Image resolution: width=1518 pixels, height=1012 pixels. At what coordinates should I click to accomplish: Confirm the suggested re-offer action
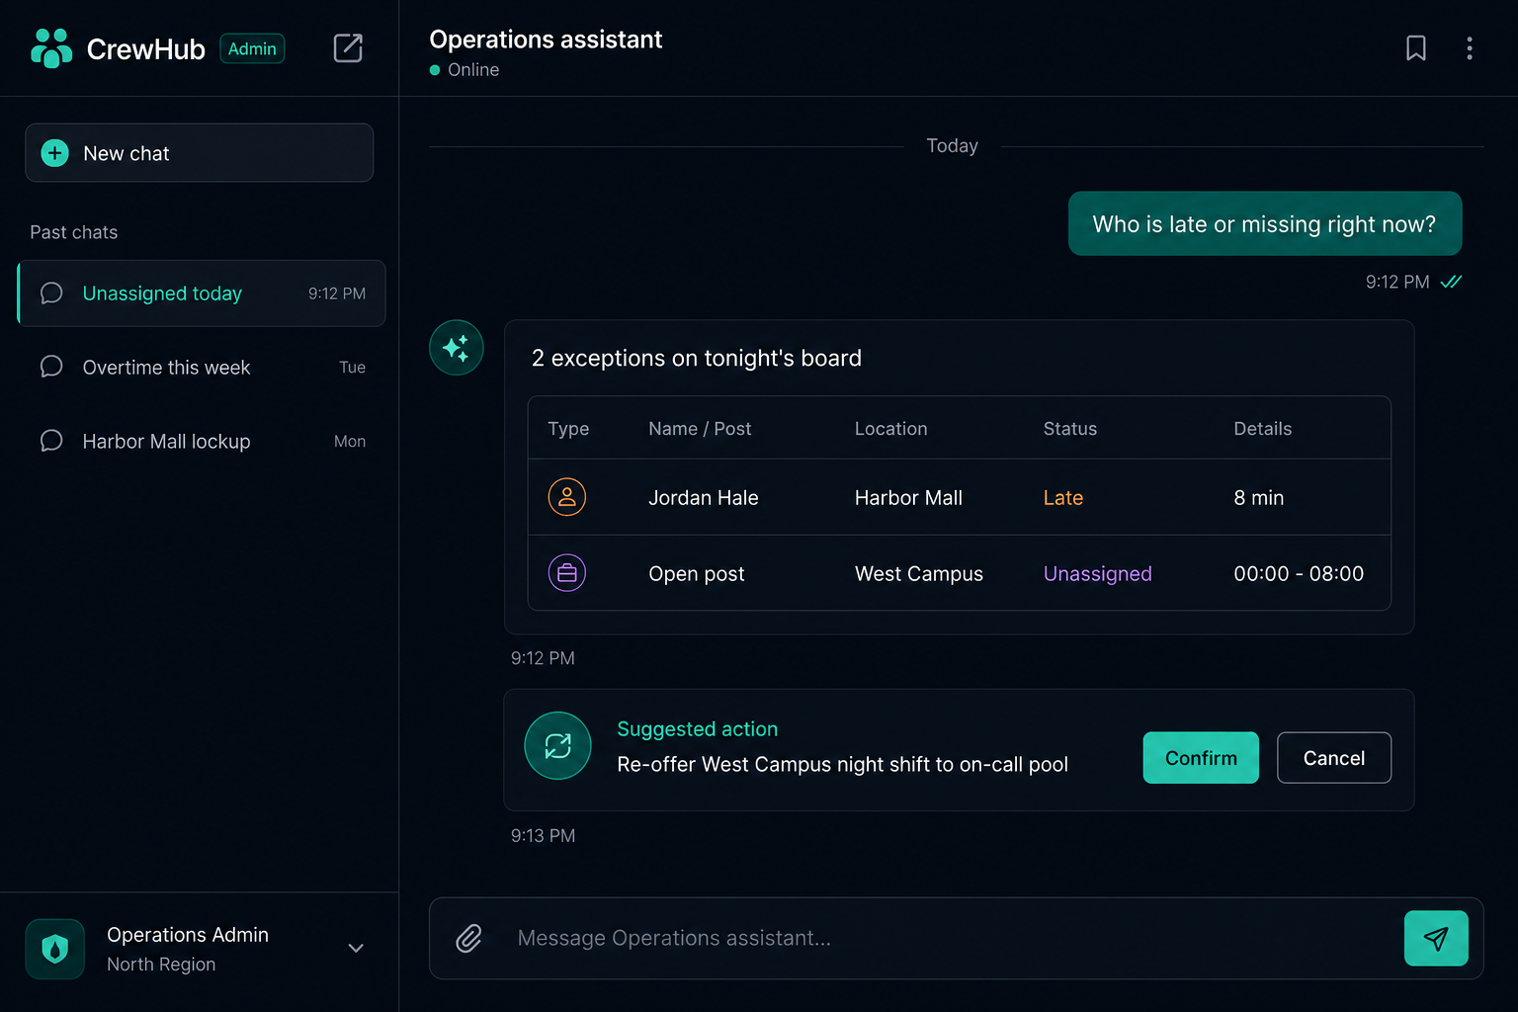[1201, 758]
